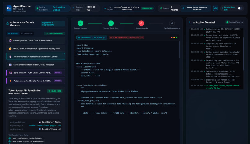The image size is (250, 144).
Task: Click the PayPal Sandbox green status dot
Action: 37,8
